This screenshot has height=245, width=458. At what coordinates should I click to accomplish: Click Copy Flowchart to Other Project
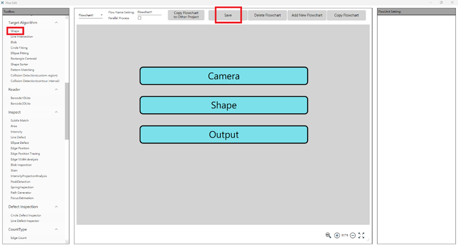pyautogui.click(x=186, y=15)
